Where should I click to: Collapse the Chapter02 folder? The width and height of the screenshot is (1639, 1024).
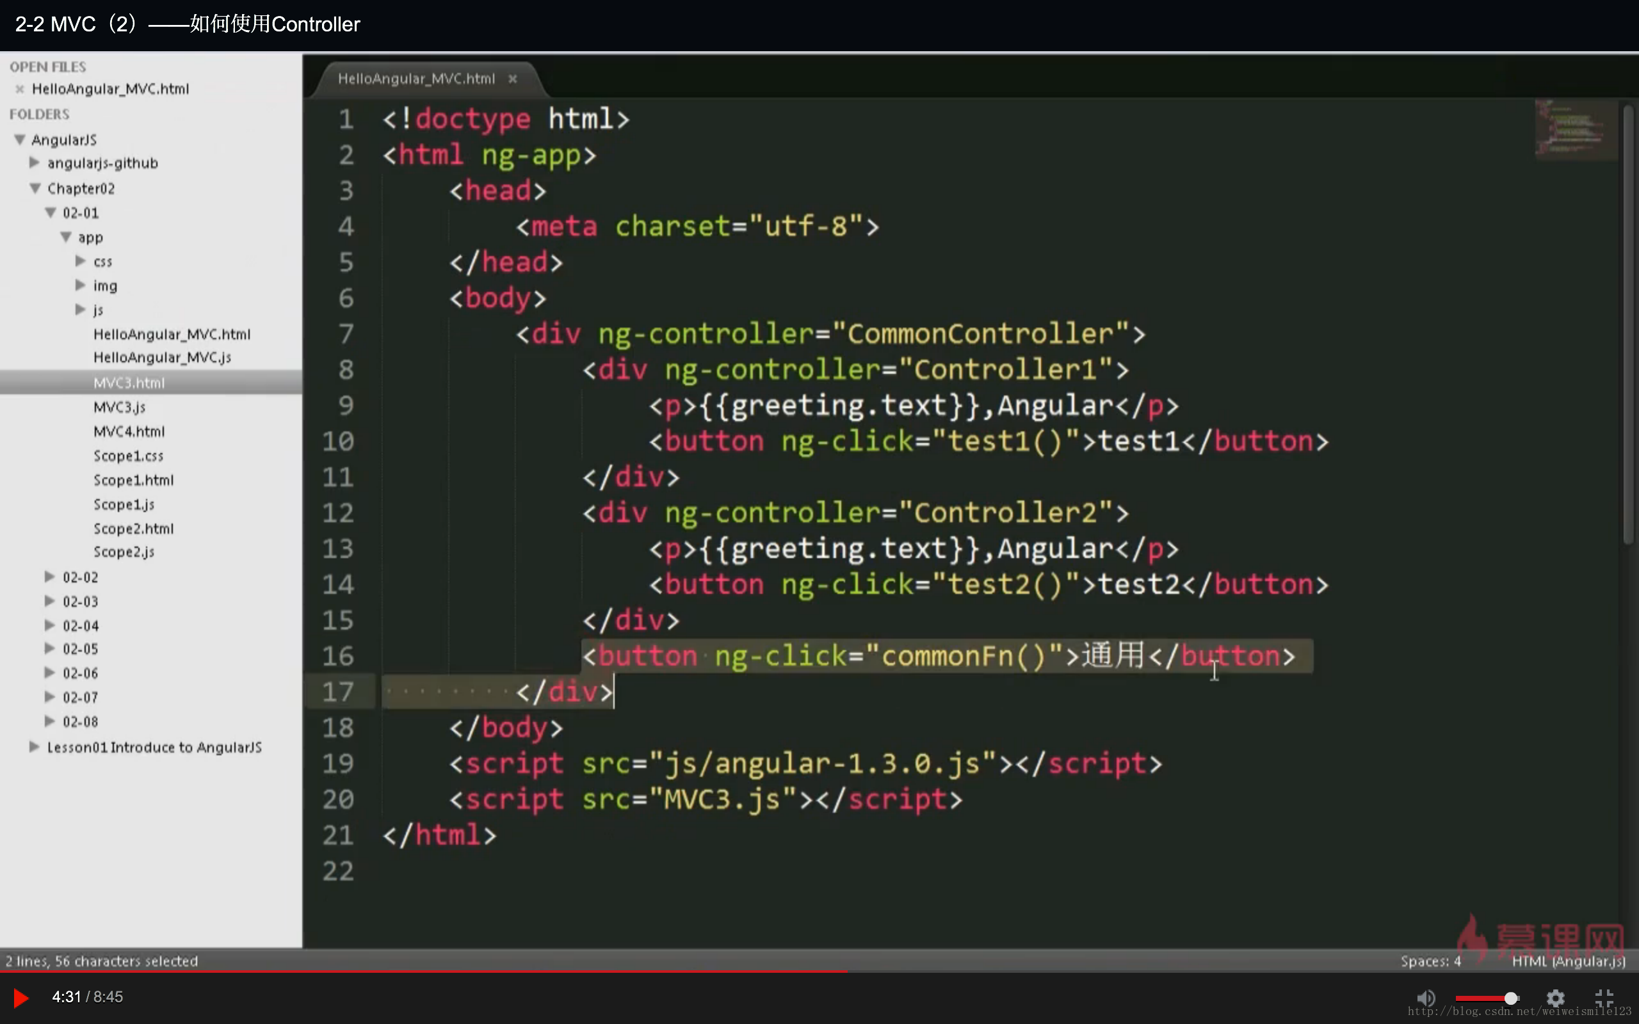tap(35, 188)
